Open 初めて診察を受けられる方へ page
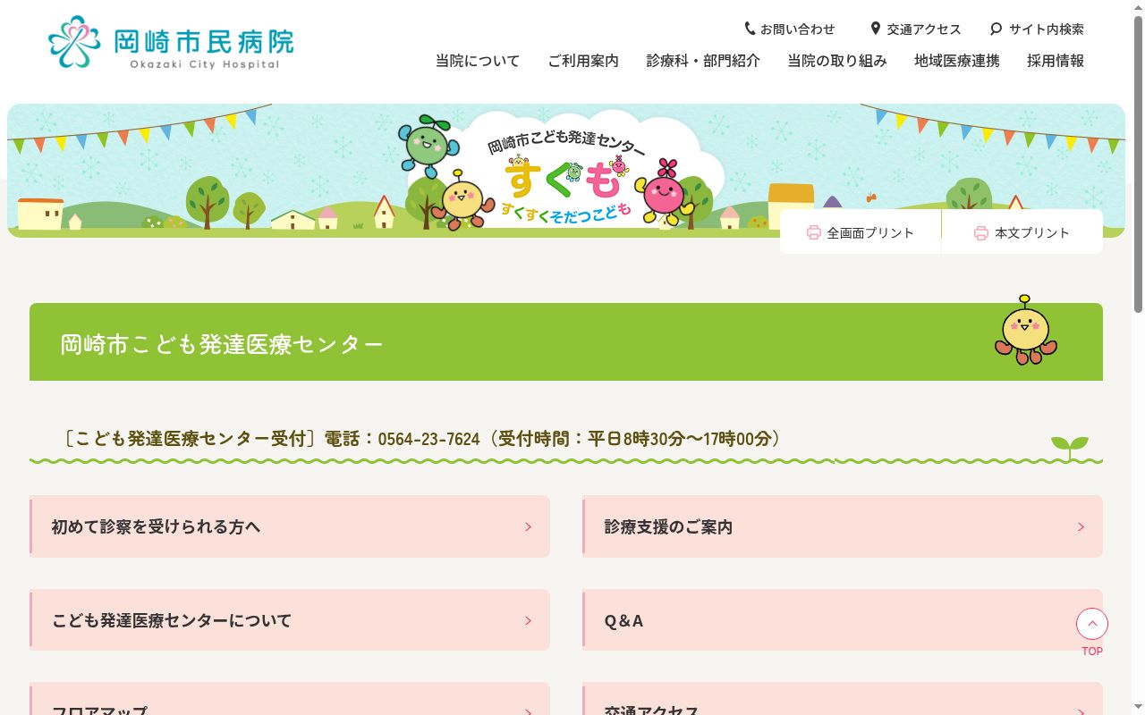The image size is (1145, 715). (290, 527)
